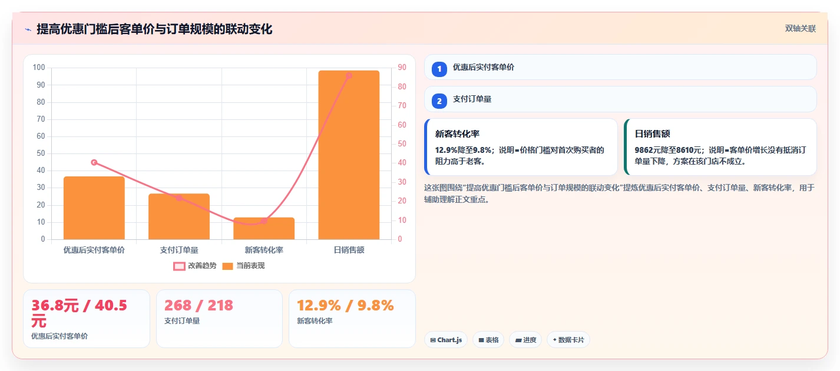
Task: Click the 新客转化率 orange bar
Action: click(x=264, y=228)
